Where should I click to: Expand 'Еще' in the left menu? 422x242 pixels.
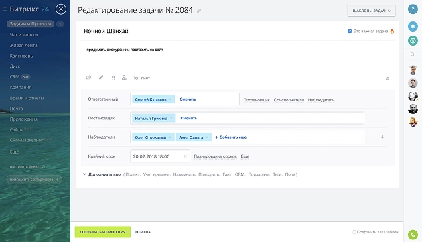coord(15,152)
